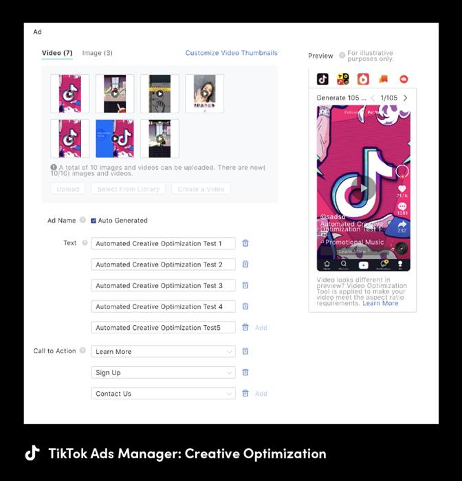
Task: Delete the Optimization Test 1 text entry
Action: [x=245, y=243]
